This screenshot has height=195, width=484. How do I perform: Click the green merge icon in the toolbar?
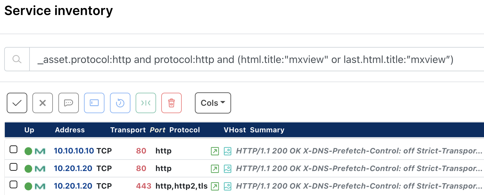tap(146, 103)
